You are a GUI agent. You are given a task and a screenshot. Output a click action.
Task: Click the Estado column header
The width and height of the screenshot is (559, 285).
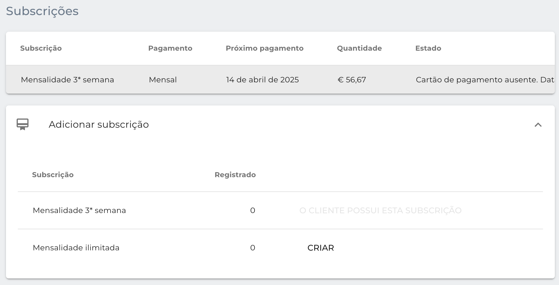pyautogui.click(x=428, y=48)
